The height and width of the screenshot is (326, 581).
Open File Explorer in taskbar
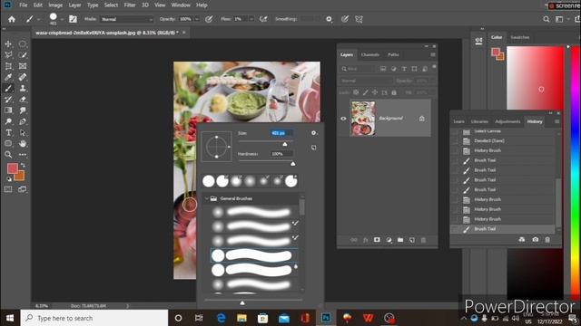(x=242, y=318)
